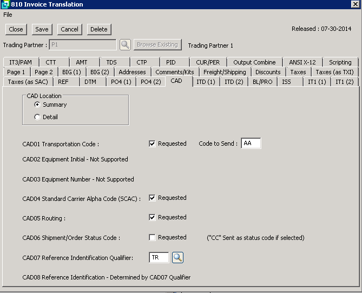Click the Delete button
The width and height of the screenshot is (362, 293).
(98, 29)
